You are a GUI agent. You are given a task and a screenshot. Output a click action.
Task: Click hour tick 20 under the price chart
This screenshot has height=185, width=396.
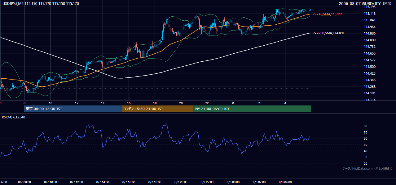(x=181, y=103)
